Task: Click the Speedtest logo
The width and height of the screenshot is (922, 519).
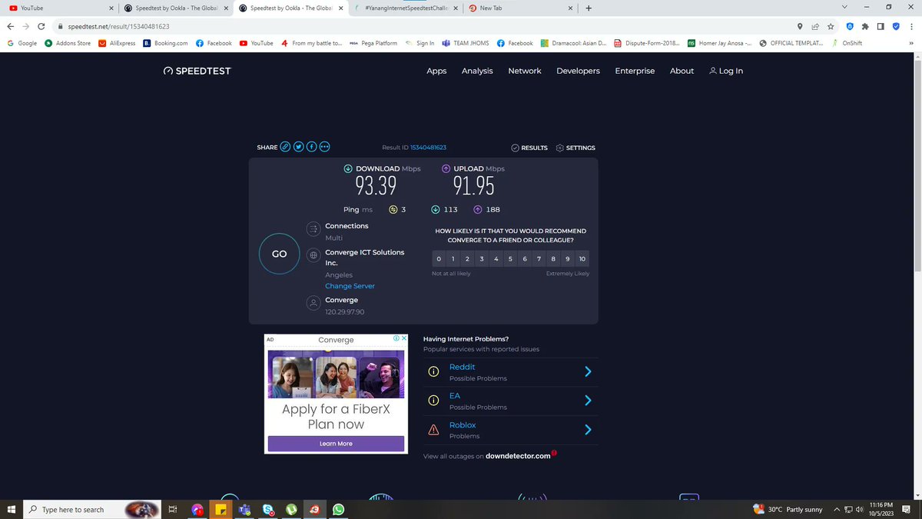Action: click(197, 71)
